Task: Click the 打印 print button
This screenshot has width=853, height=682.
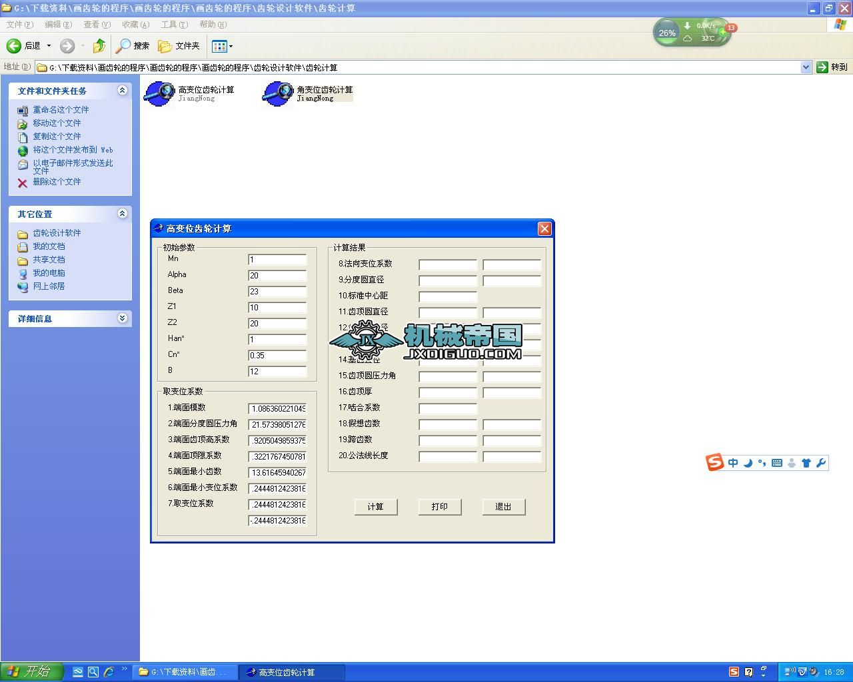Action: pos(440,507)
